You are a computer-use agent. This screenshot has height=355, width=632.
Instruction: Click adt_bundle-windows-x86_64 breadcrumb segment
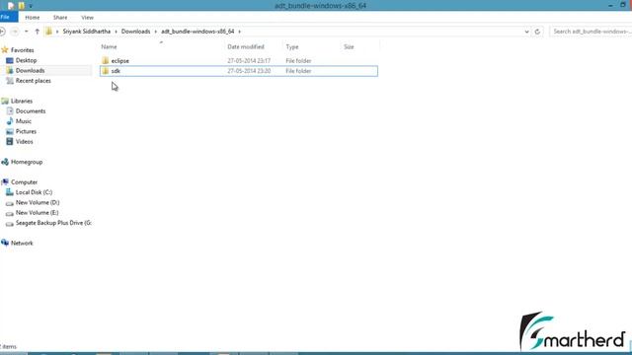pos(197,32)
